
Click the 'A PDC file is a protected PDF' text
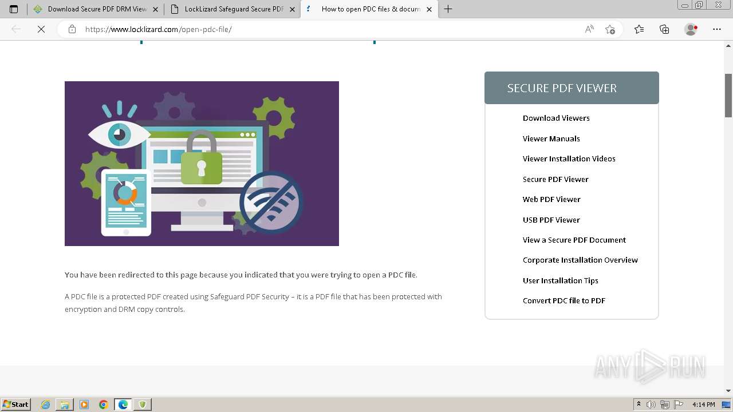click(253, 303)
